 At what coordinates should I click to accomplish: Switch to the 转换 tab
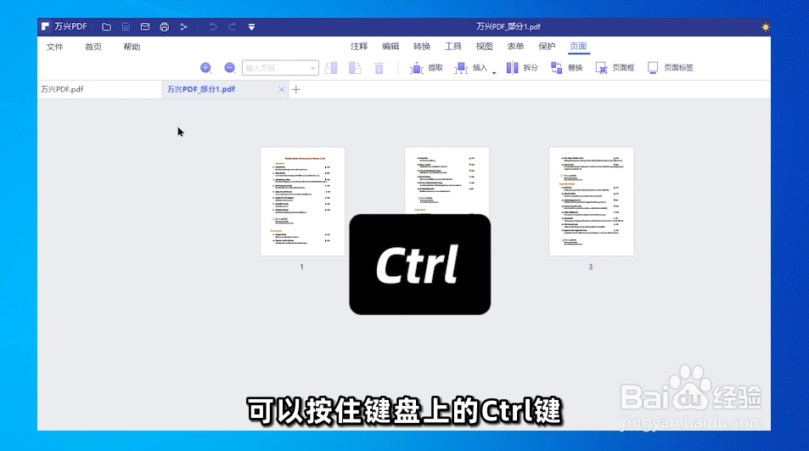[422, 47]
